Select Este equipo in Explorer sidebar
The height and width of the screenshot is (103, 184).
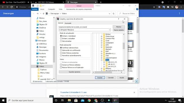coord(42,41)
